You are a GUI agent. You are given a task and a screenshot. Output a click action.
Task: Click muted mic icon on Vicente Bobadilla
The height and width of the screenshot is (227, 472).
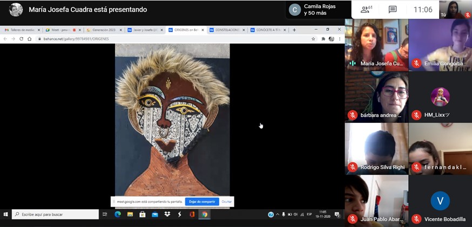[416, 219]
